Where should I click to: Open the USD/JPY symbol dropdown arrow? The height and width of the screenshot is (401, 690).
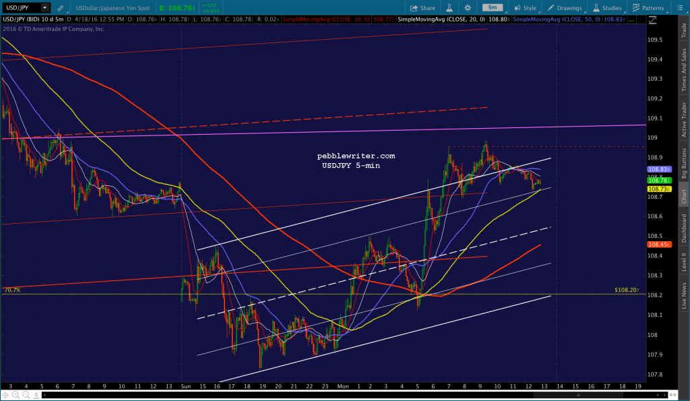[45, 7]
